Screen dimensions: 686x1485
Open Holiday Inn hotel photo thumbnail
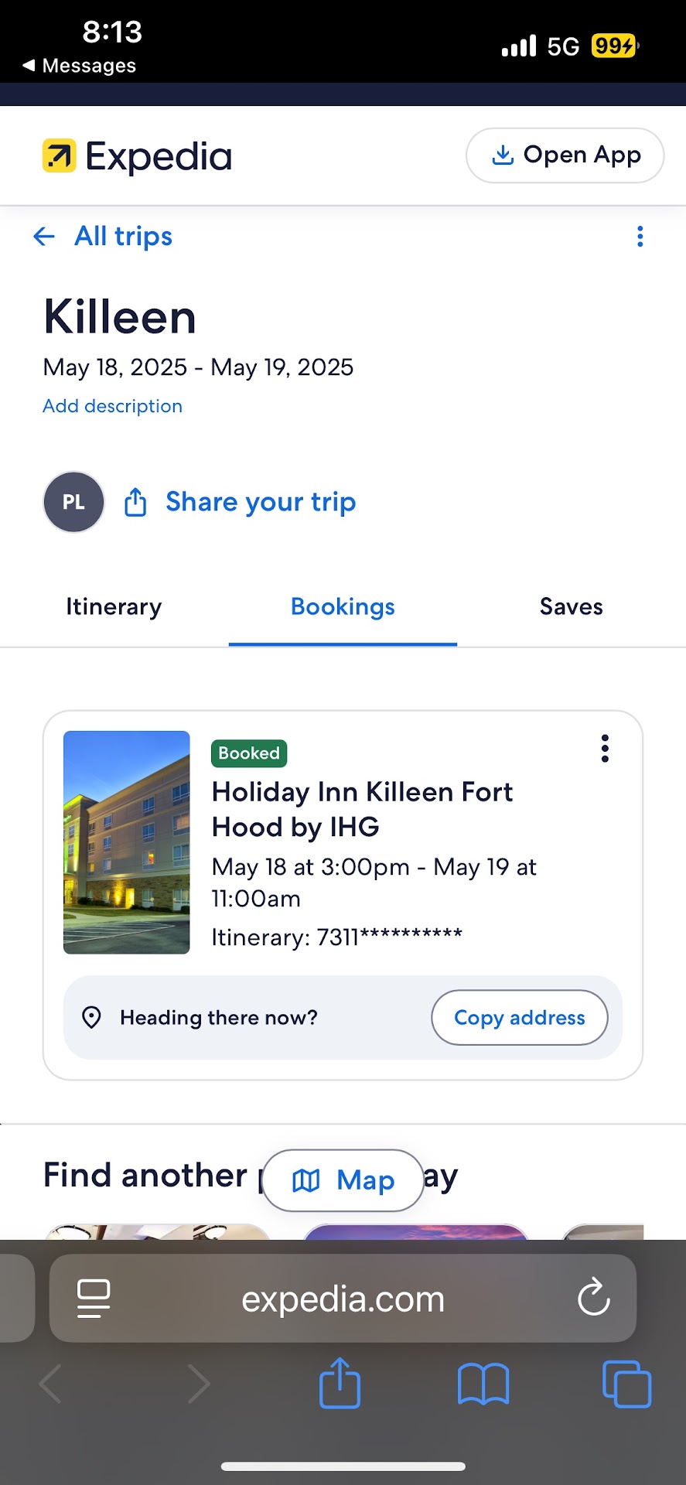(127, 842)
